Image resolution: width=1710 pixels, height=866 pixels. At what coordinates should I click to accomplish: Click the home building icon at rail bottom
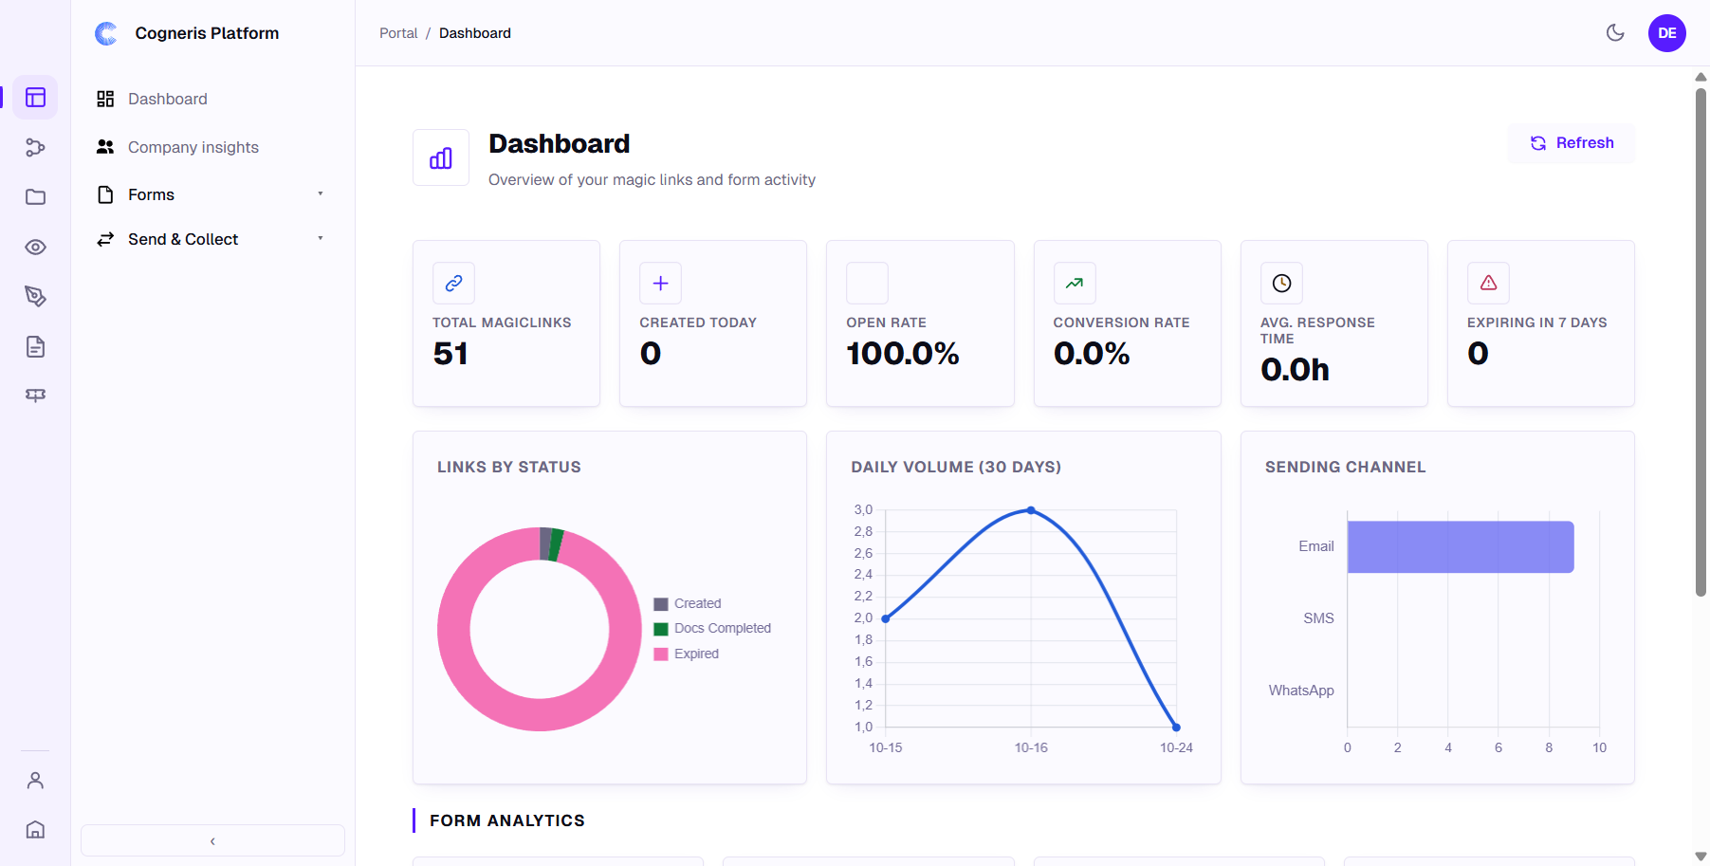[x=35, y=830]
